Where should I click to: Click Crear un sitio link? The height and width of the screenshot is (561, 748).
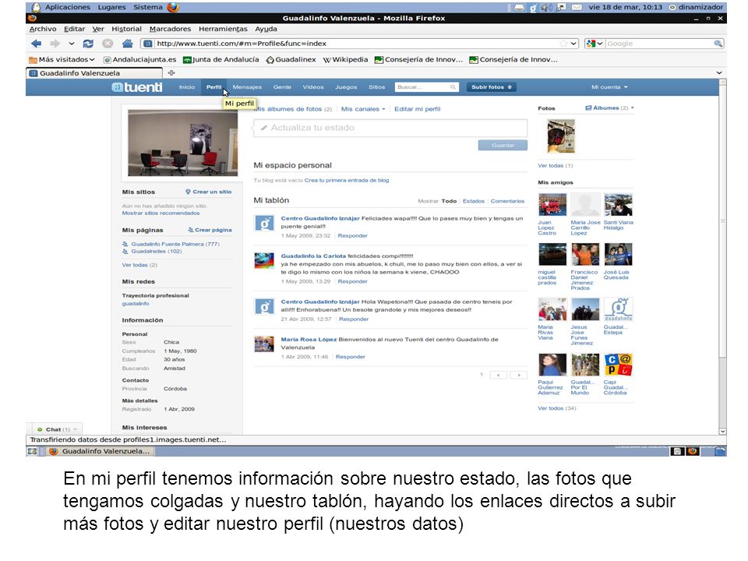point(209,192)
